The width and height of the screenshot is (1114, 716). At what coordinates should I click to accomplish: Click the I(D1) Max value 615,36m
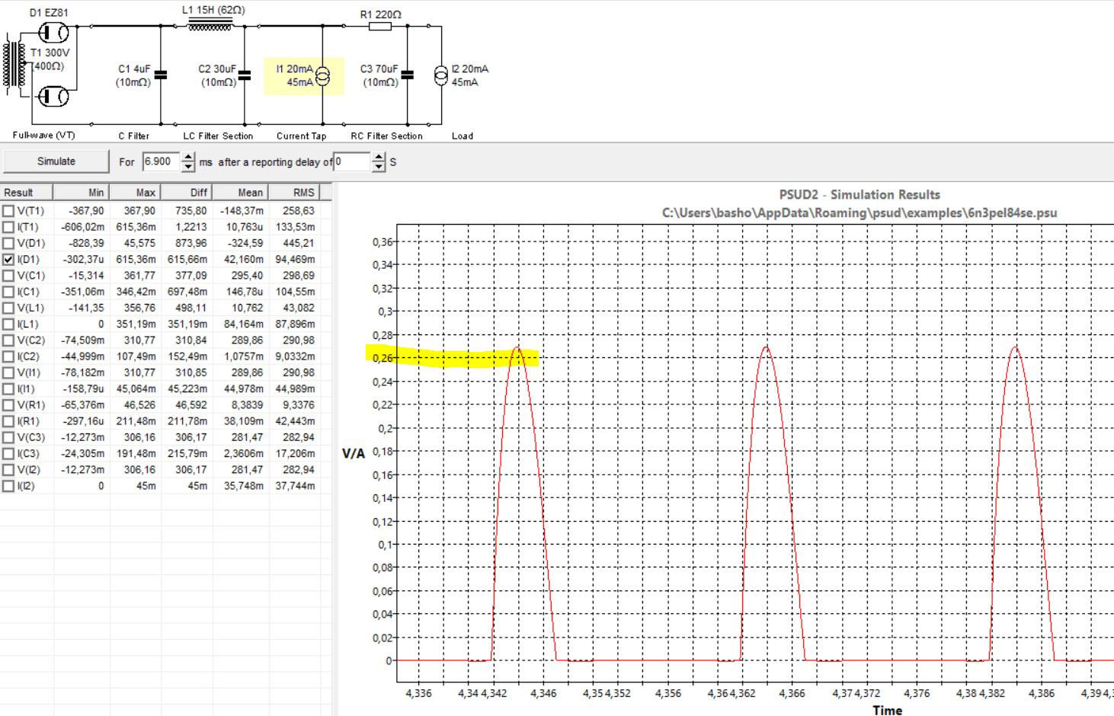point(136,260)
